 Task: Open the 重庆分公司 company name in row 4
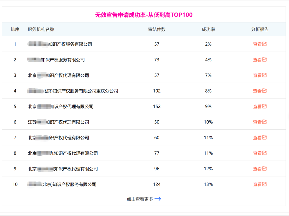tap(73, 91)
